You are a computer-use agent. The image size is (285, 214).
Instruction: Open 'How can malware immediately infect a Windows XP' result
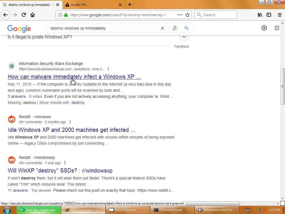coord(74,77)
